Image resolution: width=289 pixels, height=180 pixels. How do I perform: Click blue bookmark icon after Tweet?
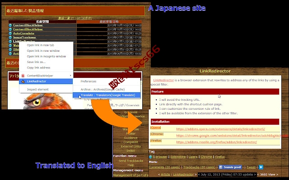[261, 167]
